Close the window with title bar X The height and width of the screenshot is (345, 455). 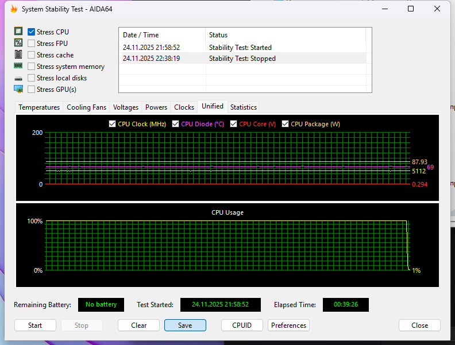pyautogui.click(x=437, y=9)
